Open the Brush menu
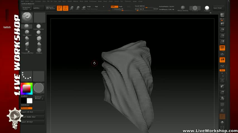 click(27, 1)
